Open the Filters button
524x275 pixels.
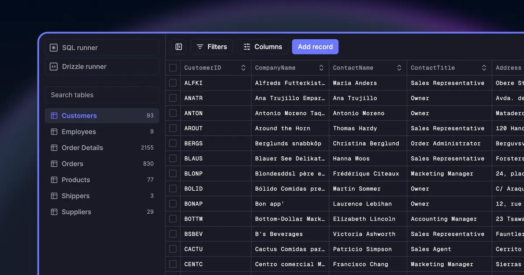(x=212, y=47)
